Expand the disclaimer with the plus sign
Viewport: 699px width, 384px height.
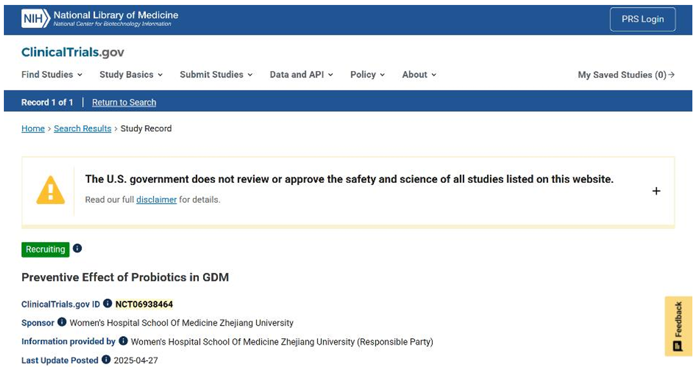pyautogui.click(x=656, y=191)
